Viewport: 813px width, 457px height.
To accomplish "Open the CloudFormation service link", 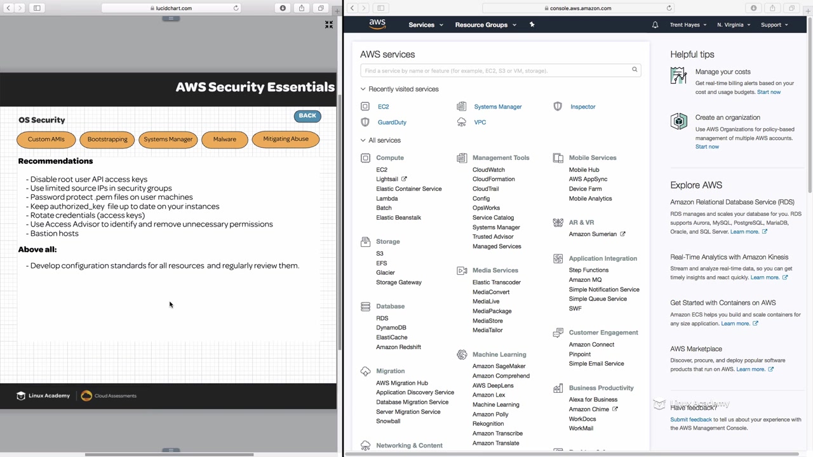I will point(494,179).
